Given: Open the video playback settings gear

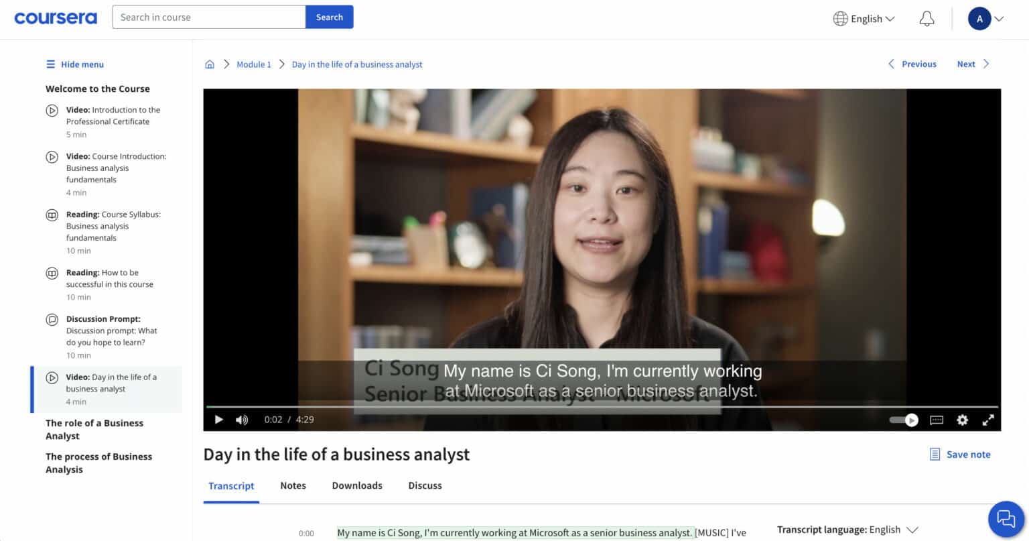Looking at the screenshot, I should pyautogui.click(x=962, y=420).
